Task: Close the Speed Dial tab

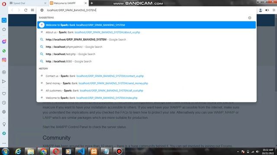Action: pyautogui.click(x=45, y=3)
